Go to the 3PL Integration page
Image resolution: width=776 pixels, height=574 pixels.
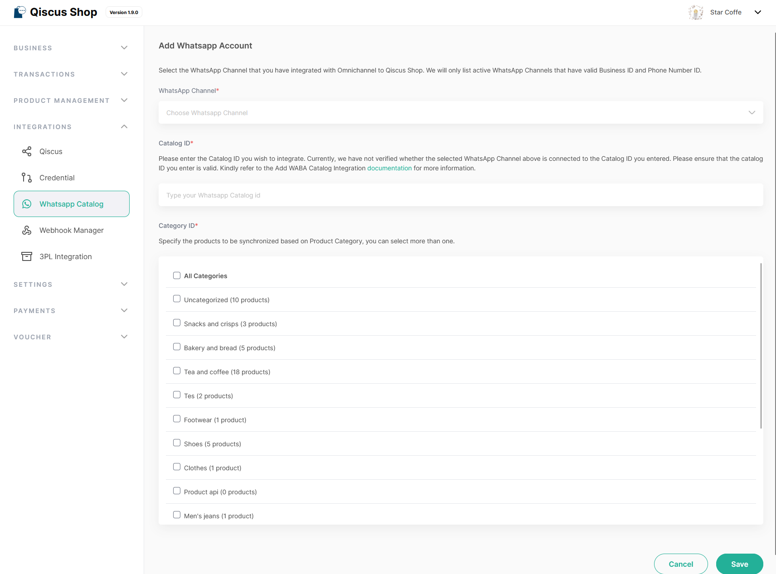pos(66,256)
